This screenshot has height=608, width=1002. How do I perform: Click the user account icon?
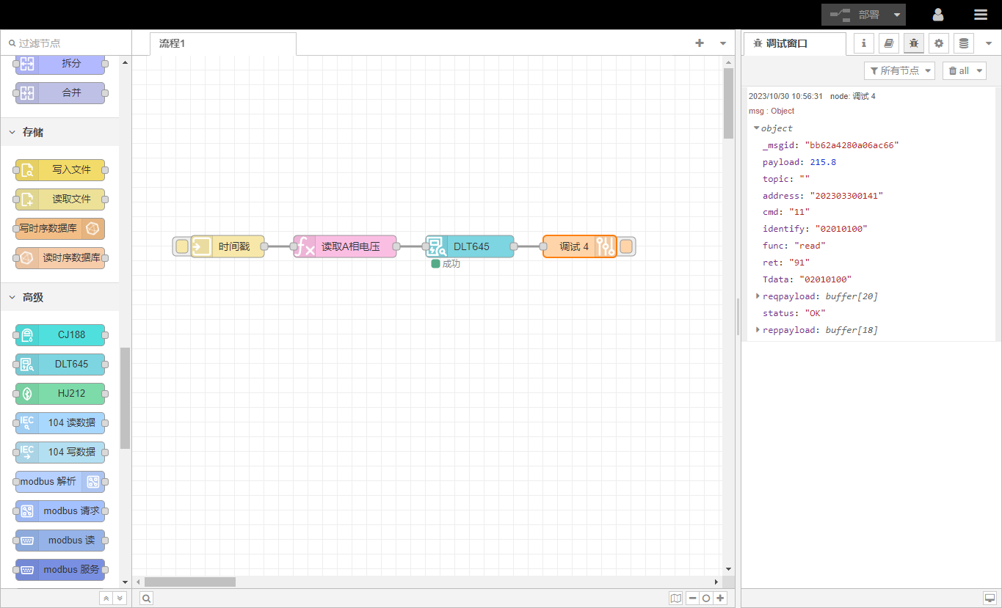click(x=938, y=15)
